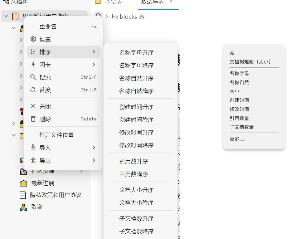The image size is (300, 239).
Task: Open the 隐私政策和用户协议 document
Action: [x=56, y=195]
